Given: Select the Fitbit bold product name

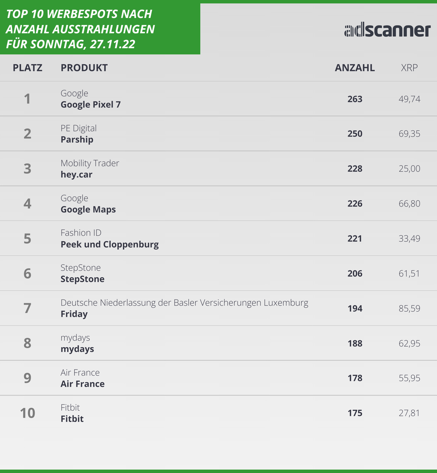Looking at the screenshot, I should click(72, 419).
